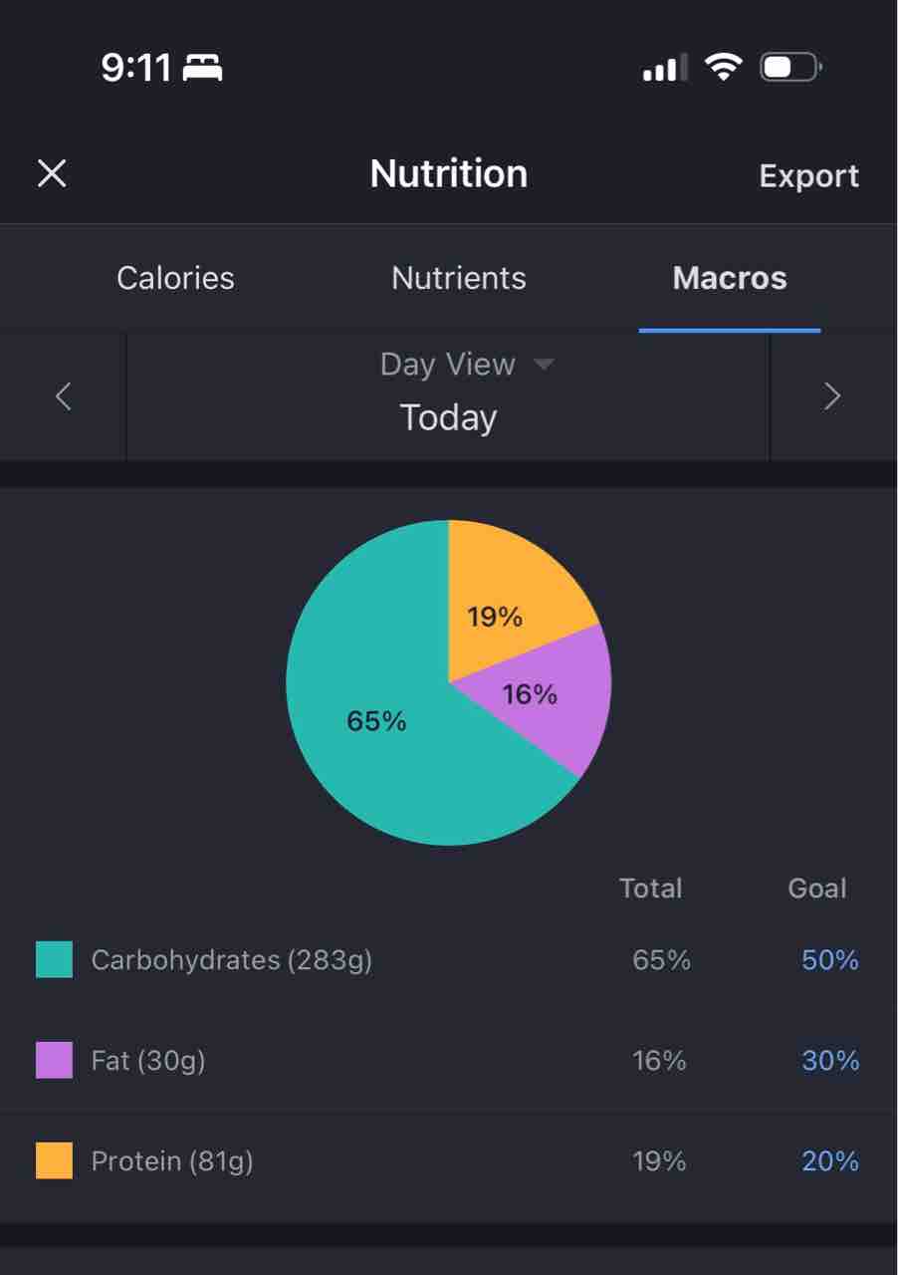Go to the previous day using the left chevron

[64, 396]
